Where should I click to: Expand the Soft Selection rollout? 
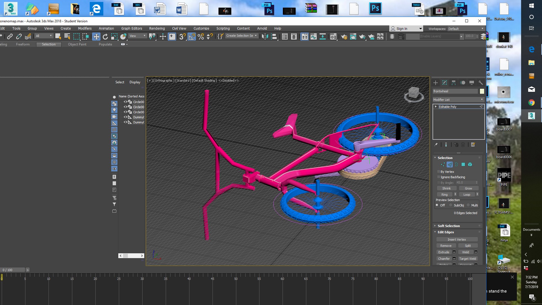449,226
